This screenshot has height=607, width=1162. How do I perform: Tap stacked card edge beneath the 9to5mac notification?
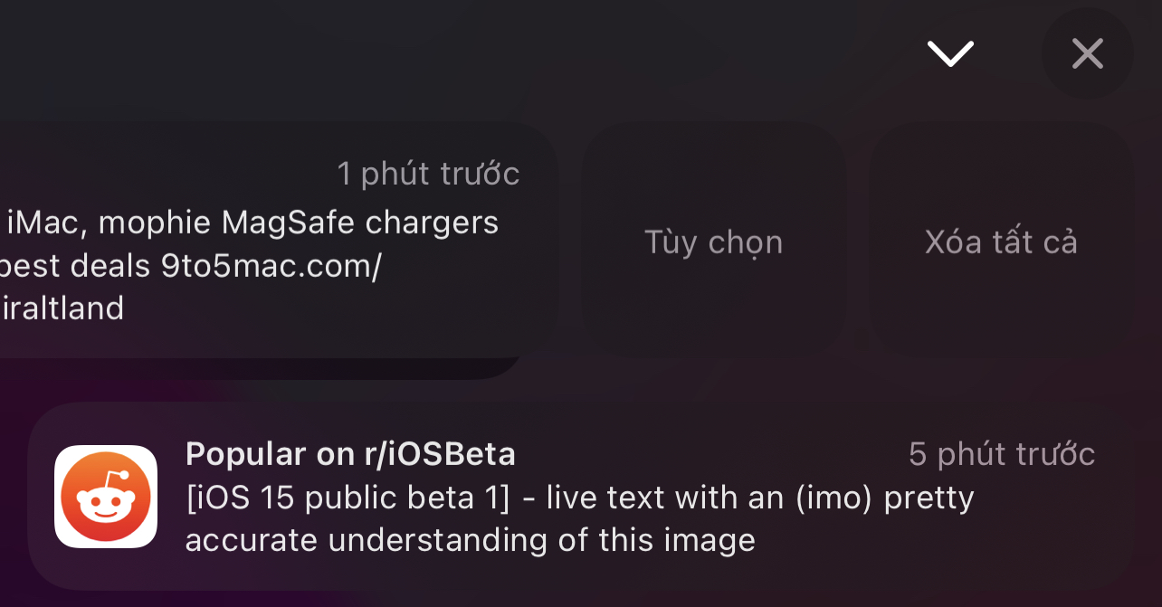point(271,368)
